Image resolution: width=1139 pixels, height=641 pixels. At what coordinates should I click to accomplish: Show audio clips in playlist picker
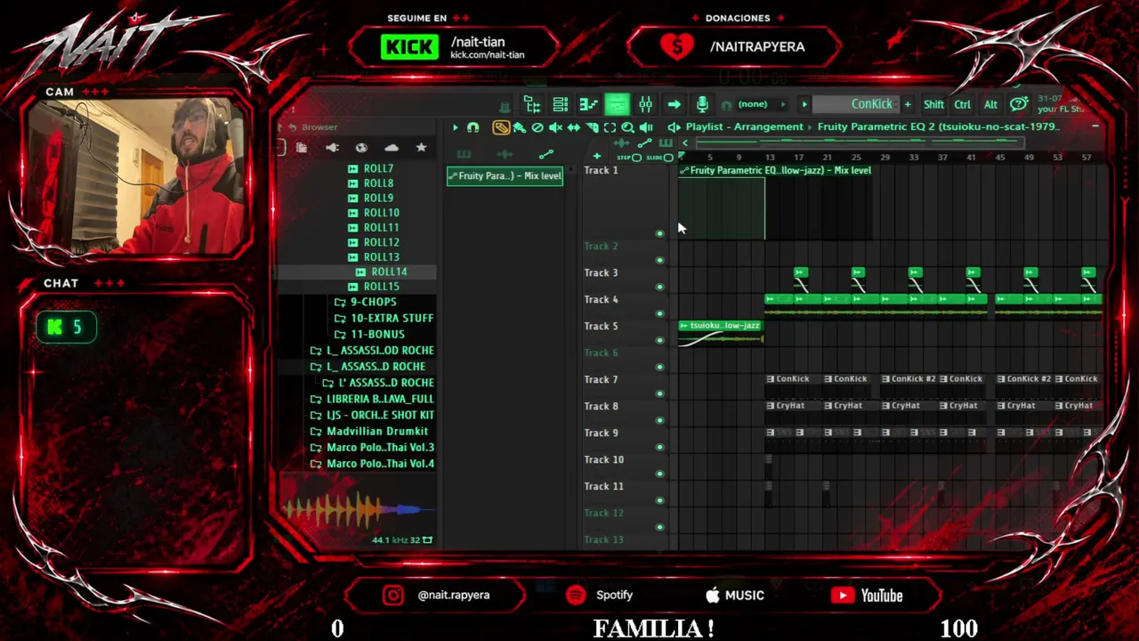click(505, 155)
